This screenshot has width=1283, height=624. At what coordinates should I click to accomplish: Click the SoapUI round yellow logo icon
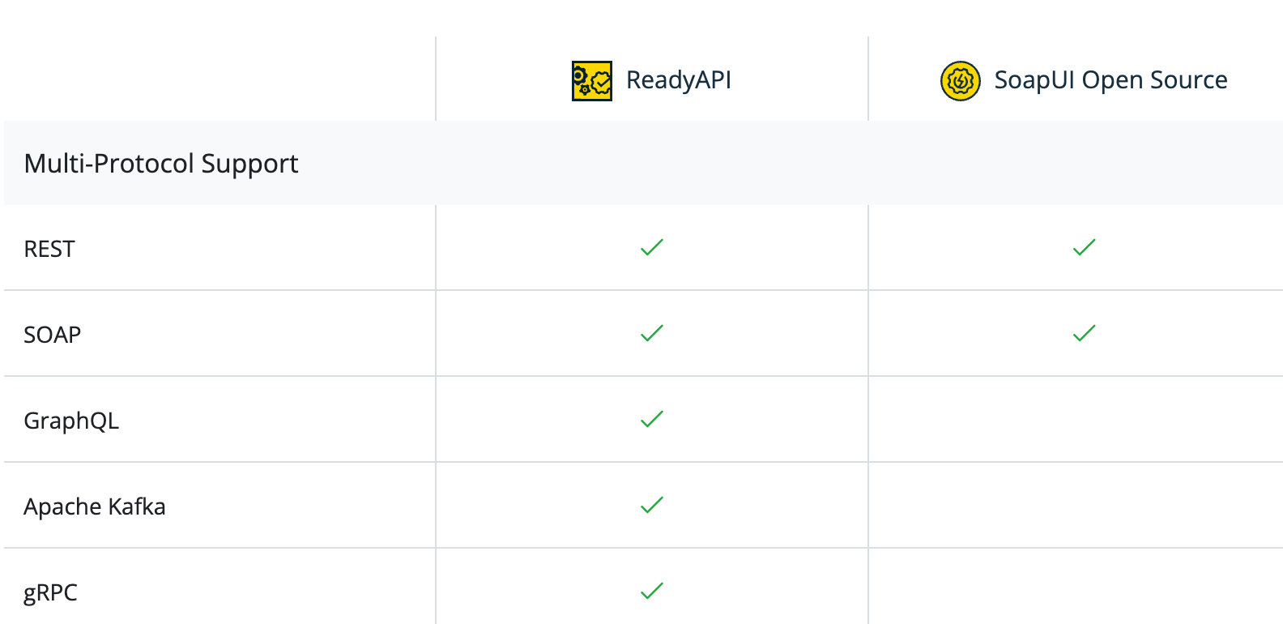pyautogui.click(x=960, y=81)
